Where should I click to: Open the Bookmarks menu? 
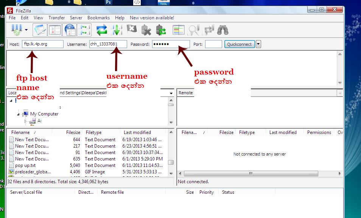pos(98,18)
